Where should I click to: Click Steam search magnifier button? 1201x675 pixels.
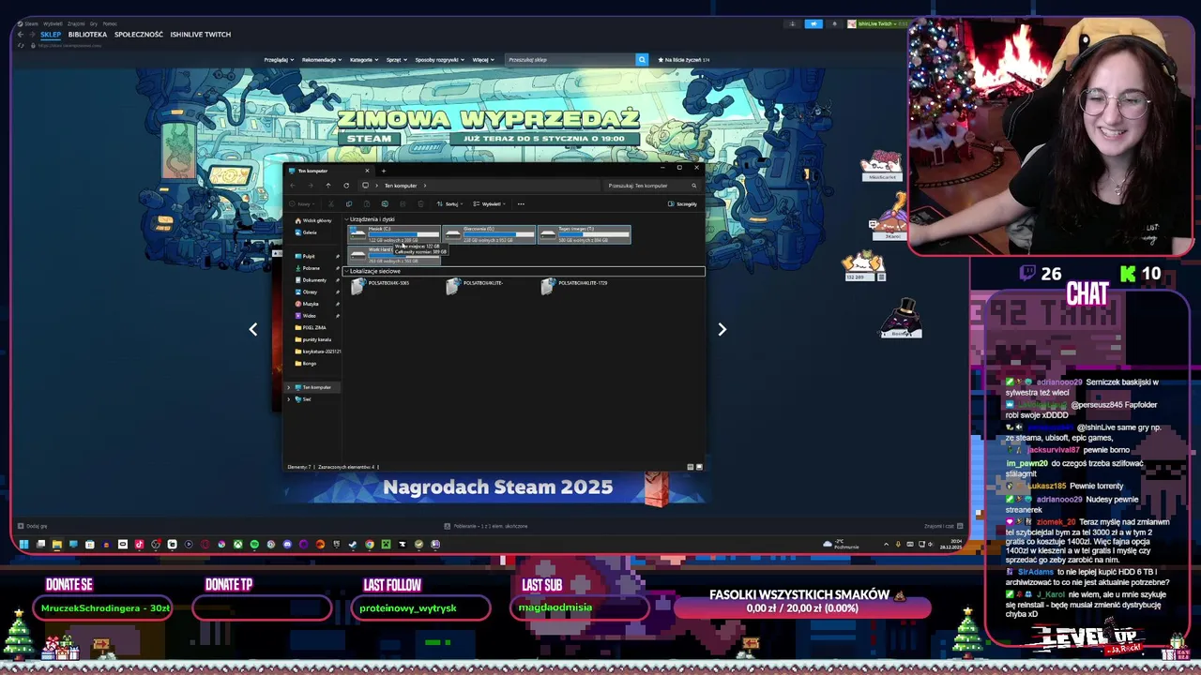coord(642,60)
